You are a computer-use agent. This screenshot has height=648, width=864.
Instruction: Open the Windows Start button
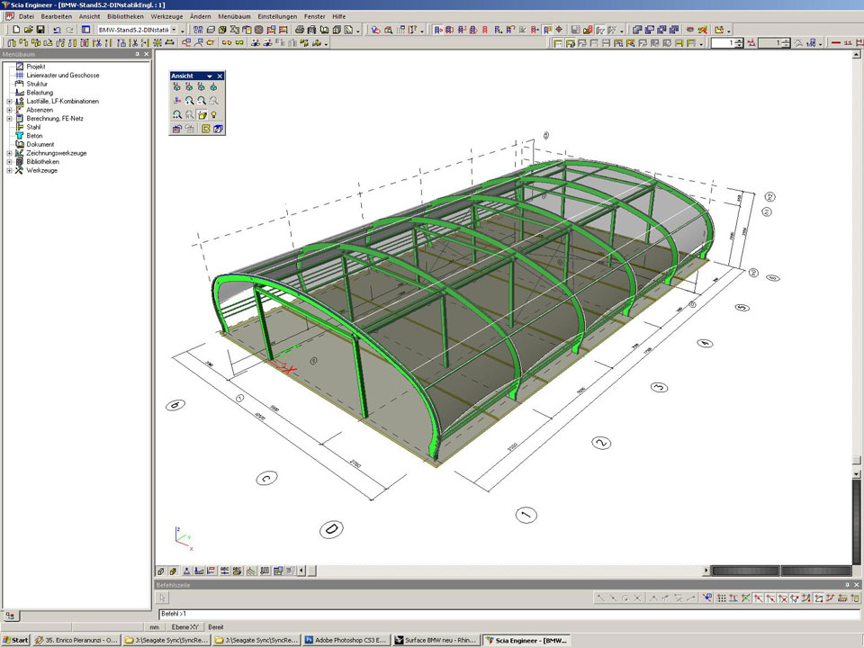(15, 641)
